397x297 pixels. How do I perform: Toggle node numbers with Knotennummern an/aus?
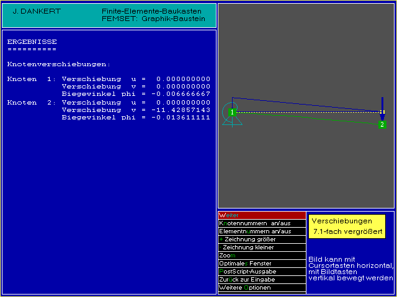point(262,223)
